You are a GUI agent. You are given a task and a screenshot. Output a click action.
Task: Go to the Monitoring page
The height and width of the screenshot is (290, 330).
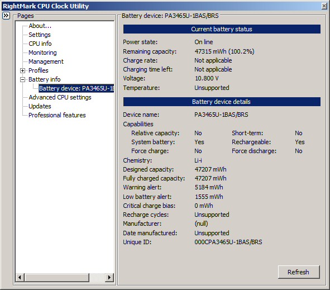pos(42,53)
